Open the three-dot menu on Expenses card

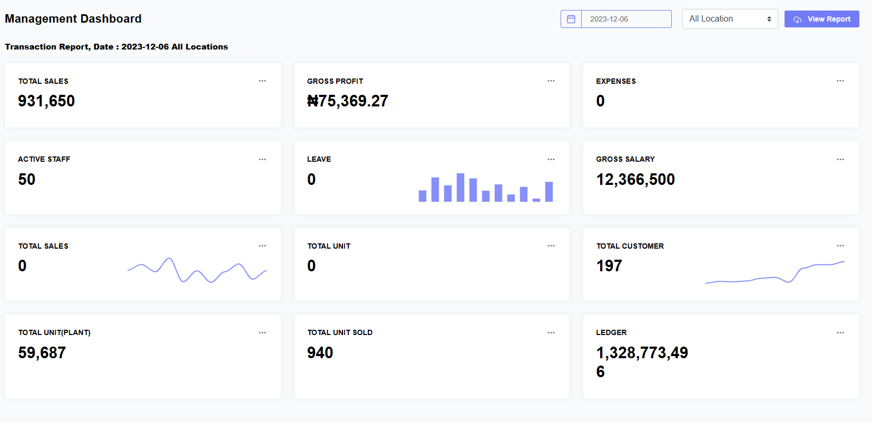(x=840, y=81)
